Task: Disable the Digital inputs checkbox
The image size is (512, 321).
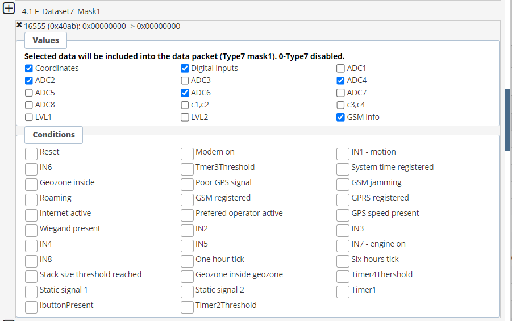Action: [x=185, y=68]
